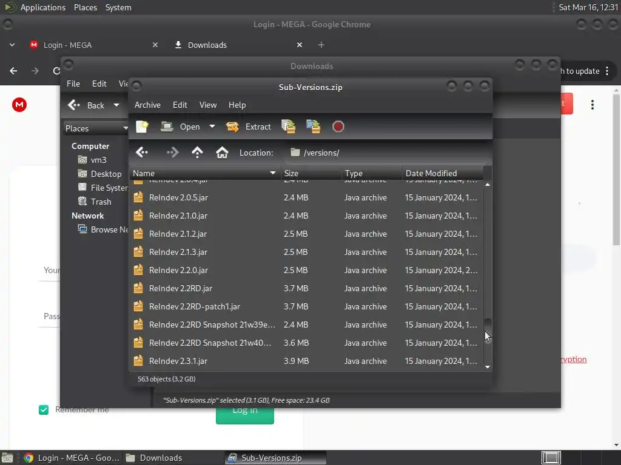Click the scroll up arrow of file list
Image resolution: width=621 pixels, height=465 pixels.
click(488, 185)
